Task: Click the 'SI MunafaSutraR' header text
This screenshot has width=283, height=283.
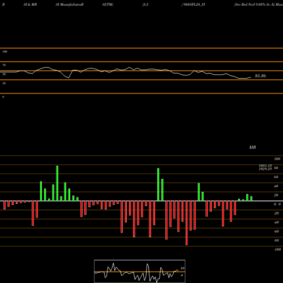Action: point(70,5)
